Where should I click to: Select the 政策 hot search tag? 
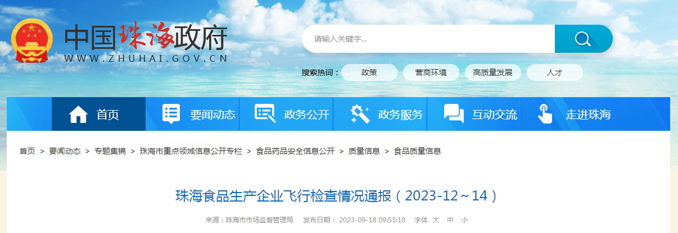(369, 72)
